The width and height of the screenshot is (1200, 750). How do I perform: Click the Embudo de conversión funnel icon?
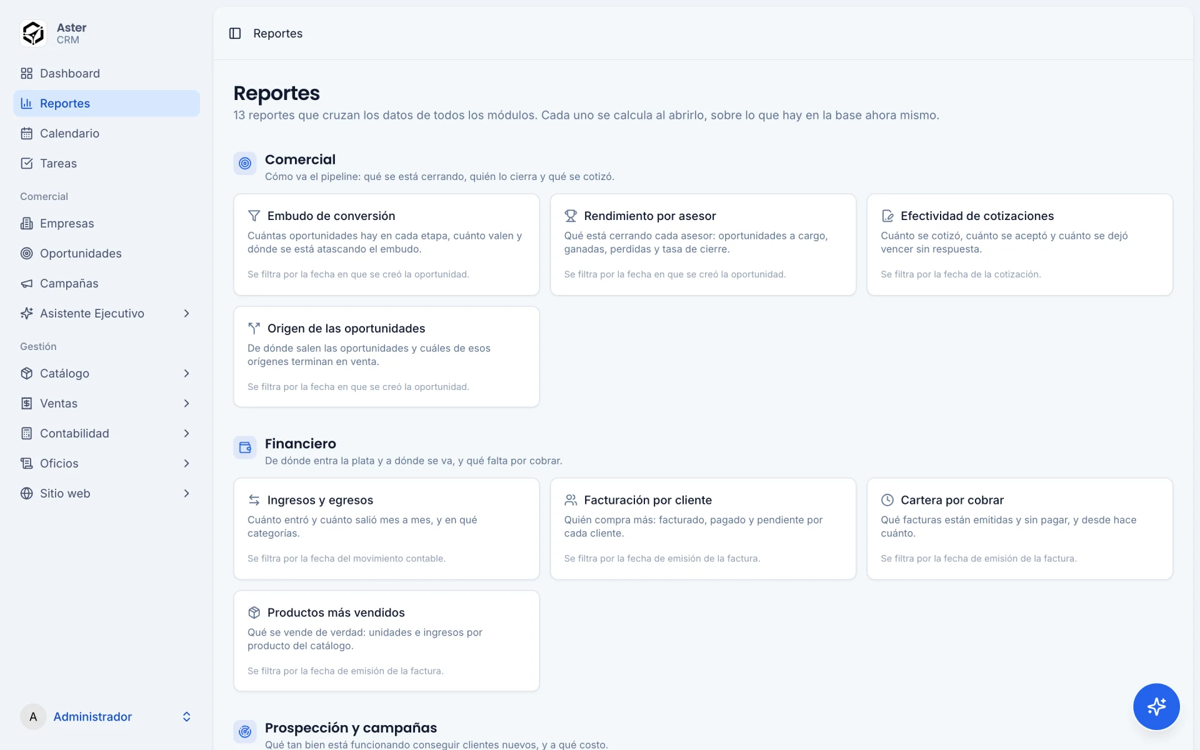254,216
